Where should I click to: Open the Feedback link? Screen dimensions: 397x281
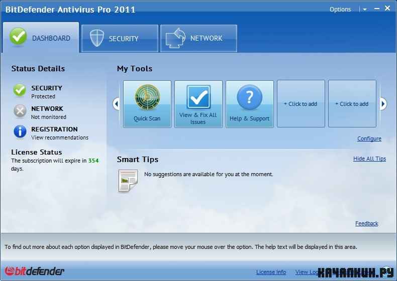(366, 223)
